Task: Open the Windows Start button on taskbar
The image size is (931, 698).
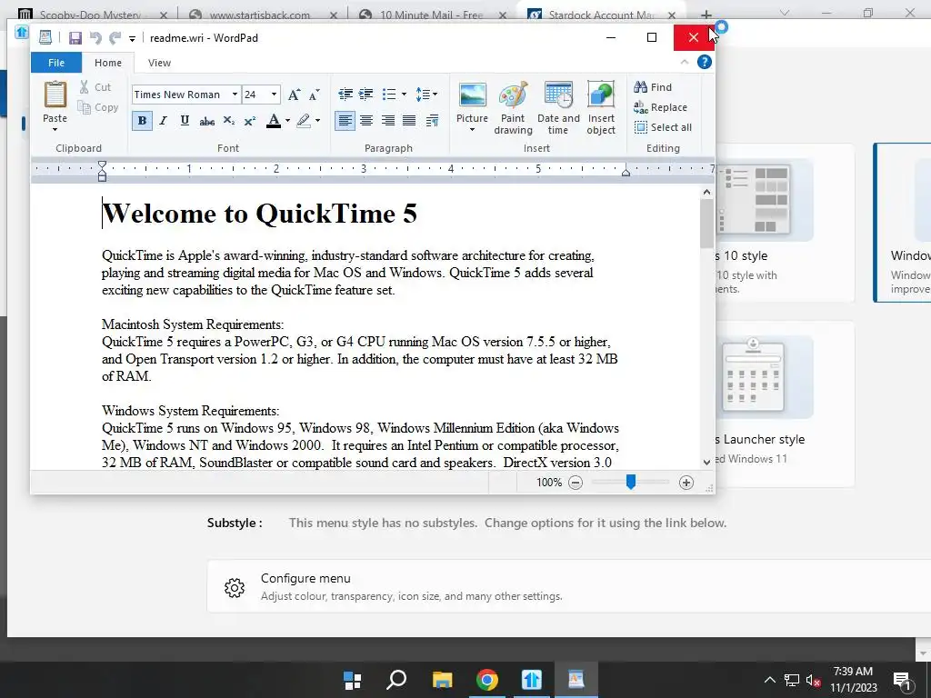Action: click(x=353, y=680)
